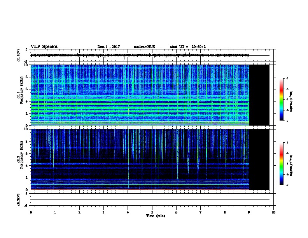Click the ch.1 colorbar log(PSD) label
The width and height of the screenshot is (308, 238).
tap(291, 101)
